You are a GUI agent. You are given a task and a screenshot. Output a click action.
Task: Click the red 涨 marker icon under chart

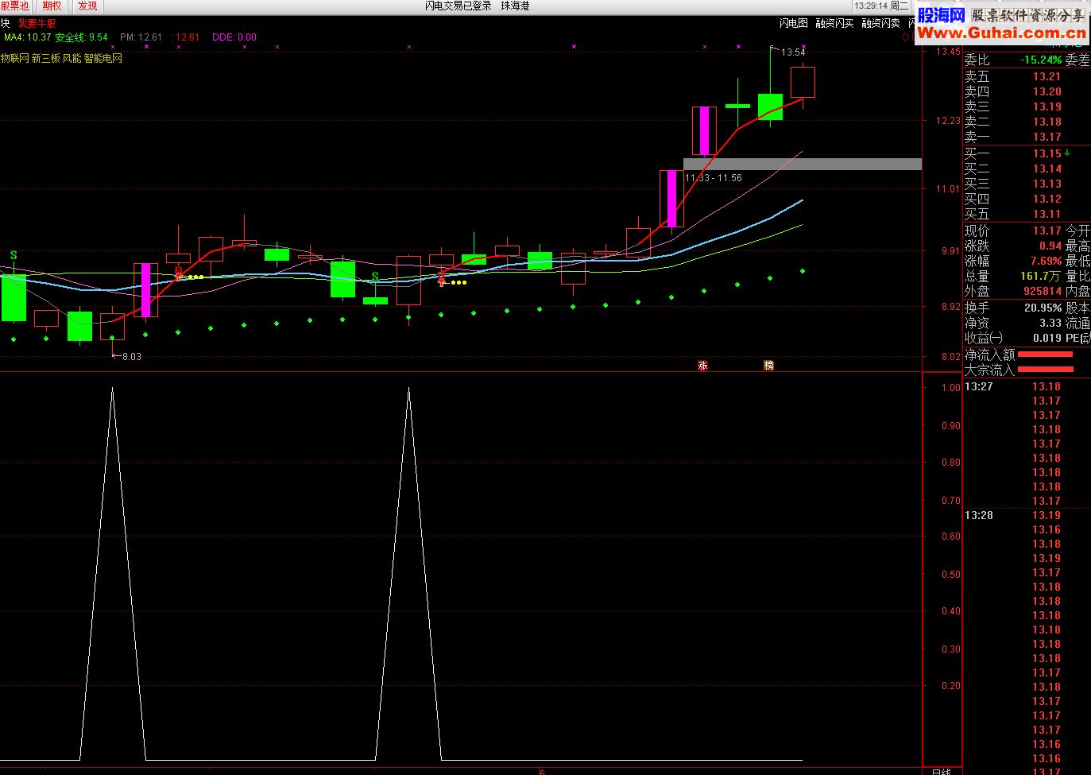[x=702, y=365]
